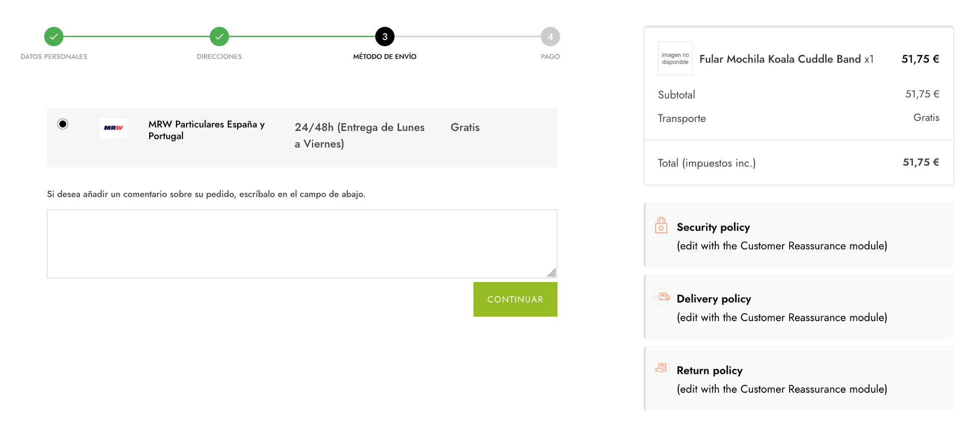Click the Security policy padlock icon

(661, 225)
